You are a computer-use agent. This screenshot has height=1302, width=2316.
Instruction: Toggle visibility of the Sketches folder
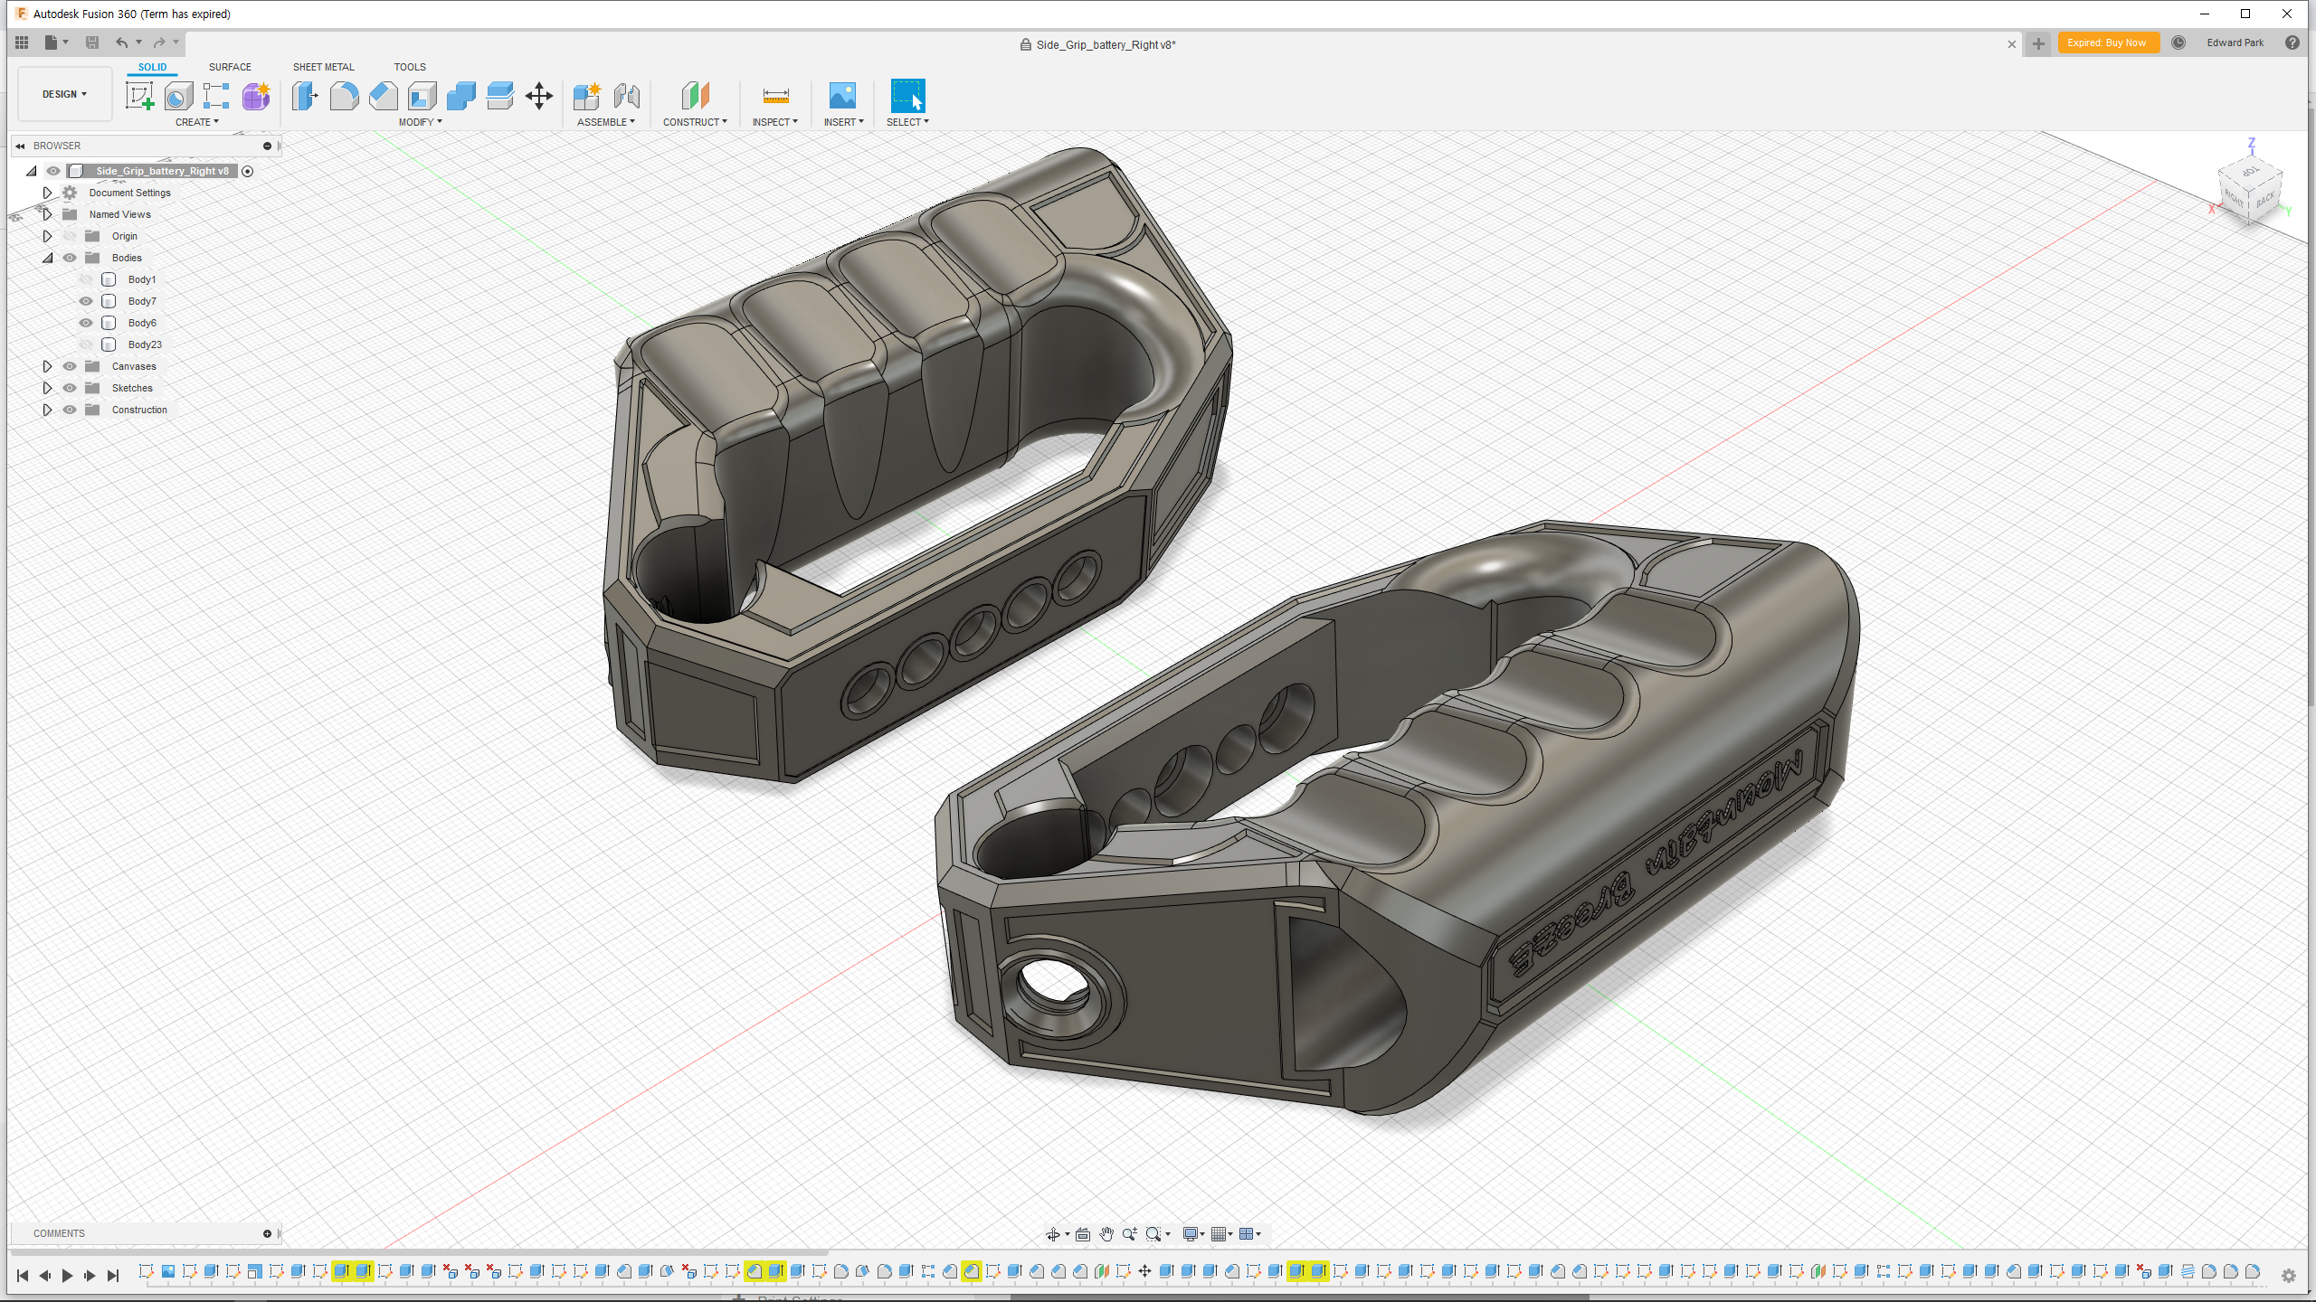70,388
